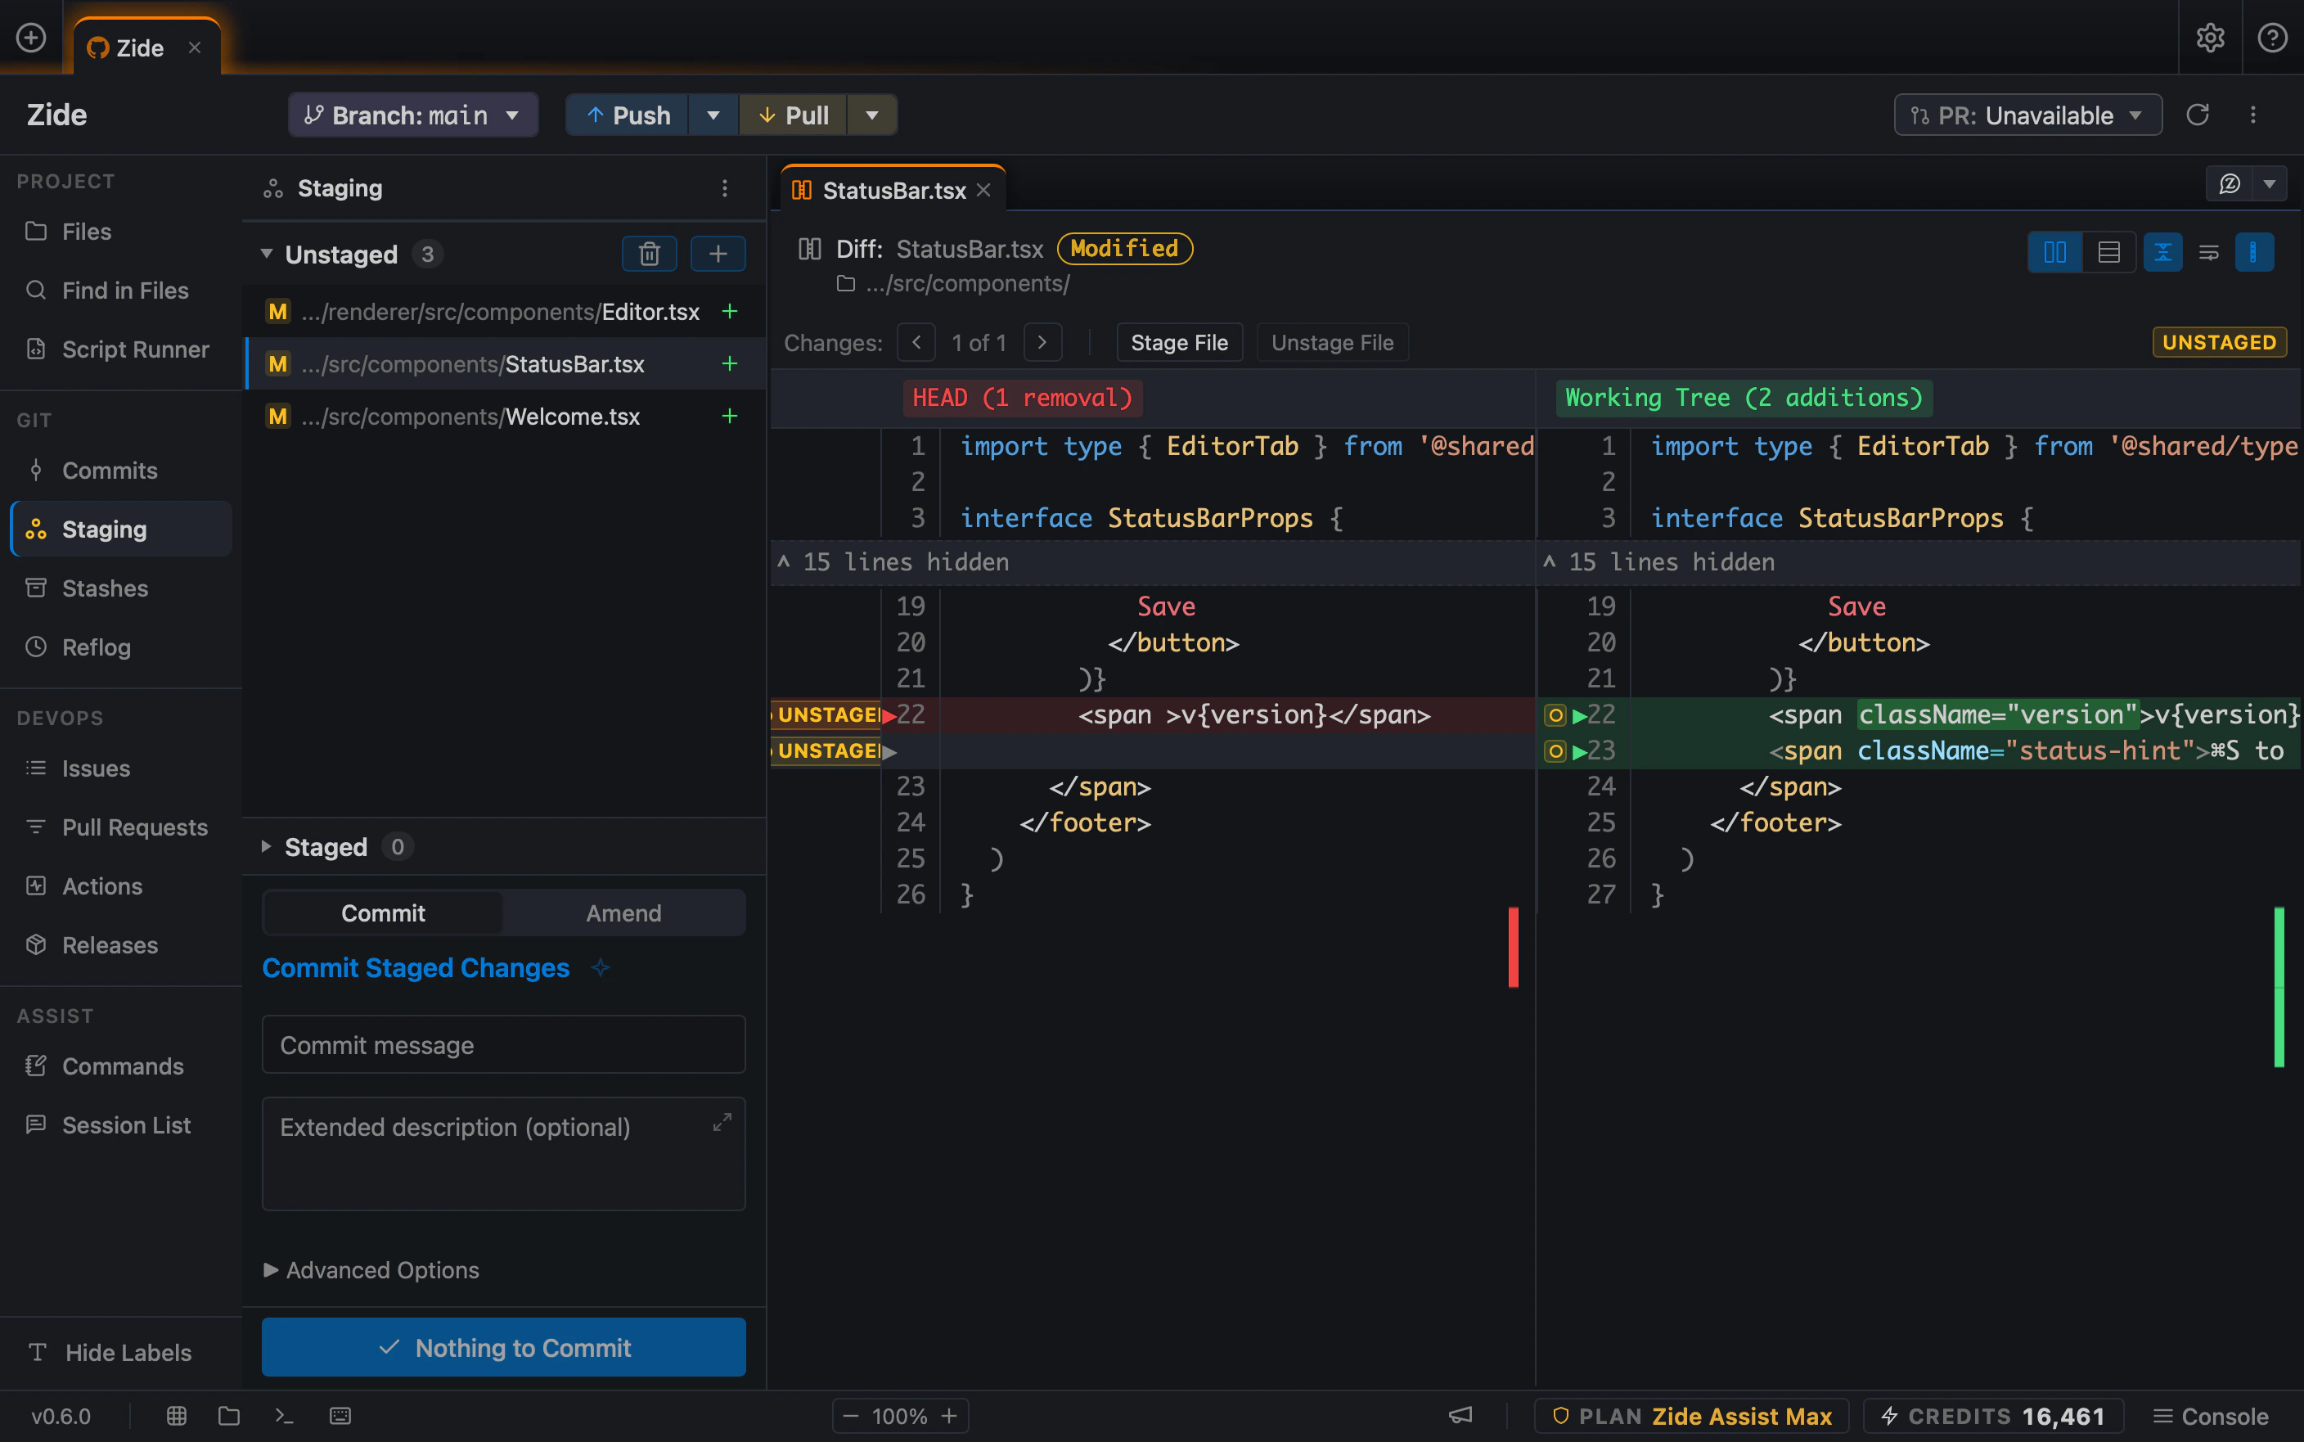This screenshot has width=2304, height=1442.
Task: Click hunk marker icon on line 22
Action: pos(1555,714)
